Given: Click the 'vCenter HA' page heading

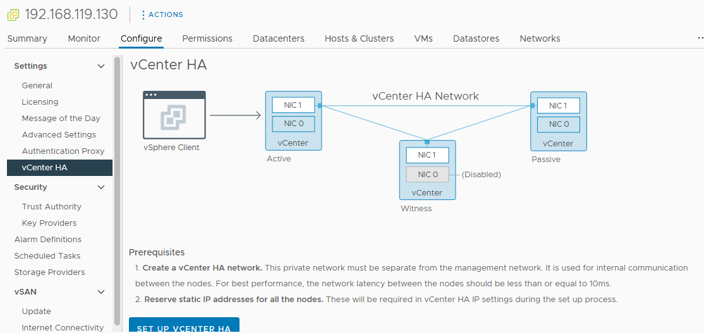Looking at the screenshot, I should (x=168, y=64).
